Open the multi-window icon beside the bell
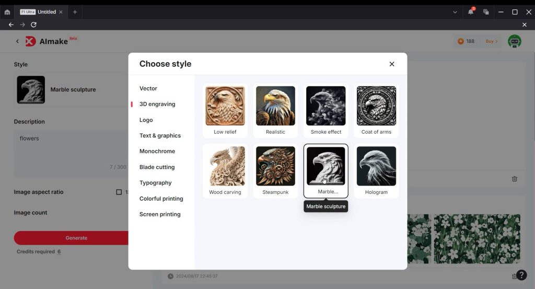Image resolution: width=535 pixels, height=289 pixels. (486, 12)
